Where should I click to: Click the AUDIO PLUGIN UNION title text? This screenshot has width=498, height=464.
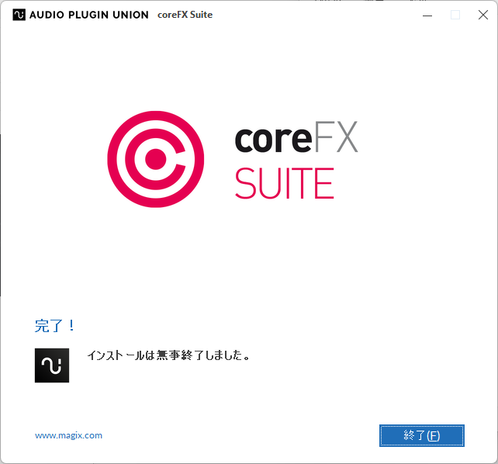tap(88, 15)
